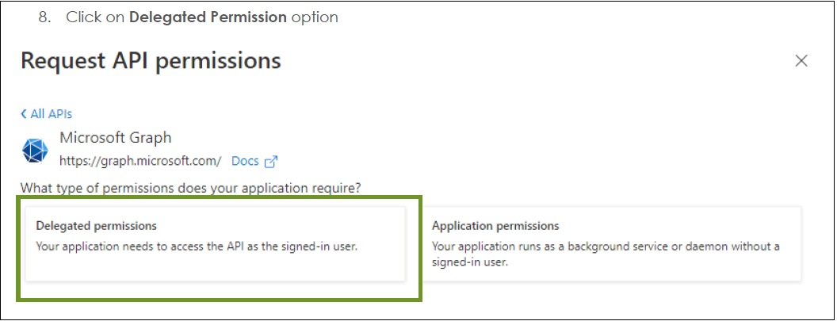Click empty area below Delegated permissions description
This screenshot has height=321, width=837.
(216, 267)
